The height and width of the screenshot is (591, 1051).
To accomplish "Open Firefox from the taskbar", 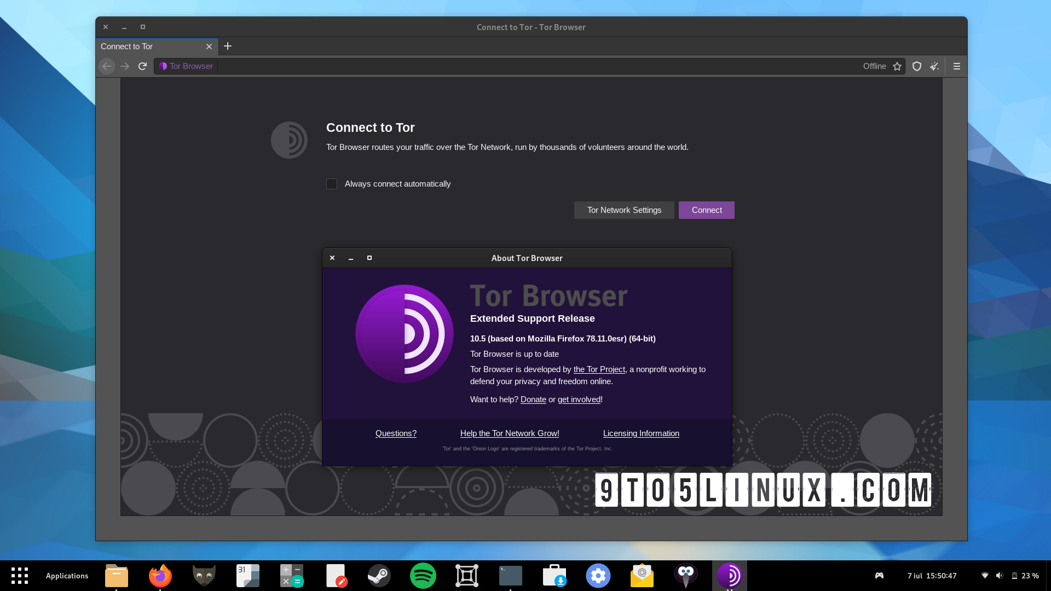I will 160,576.
